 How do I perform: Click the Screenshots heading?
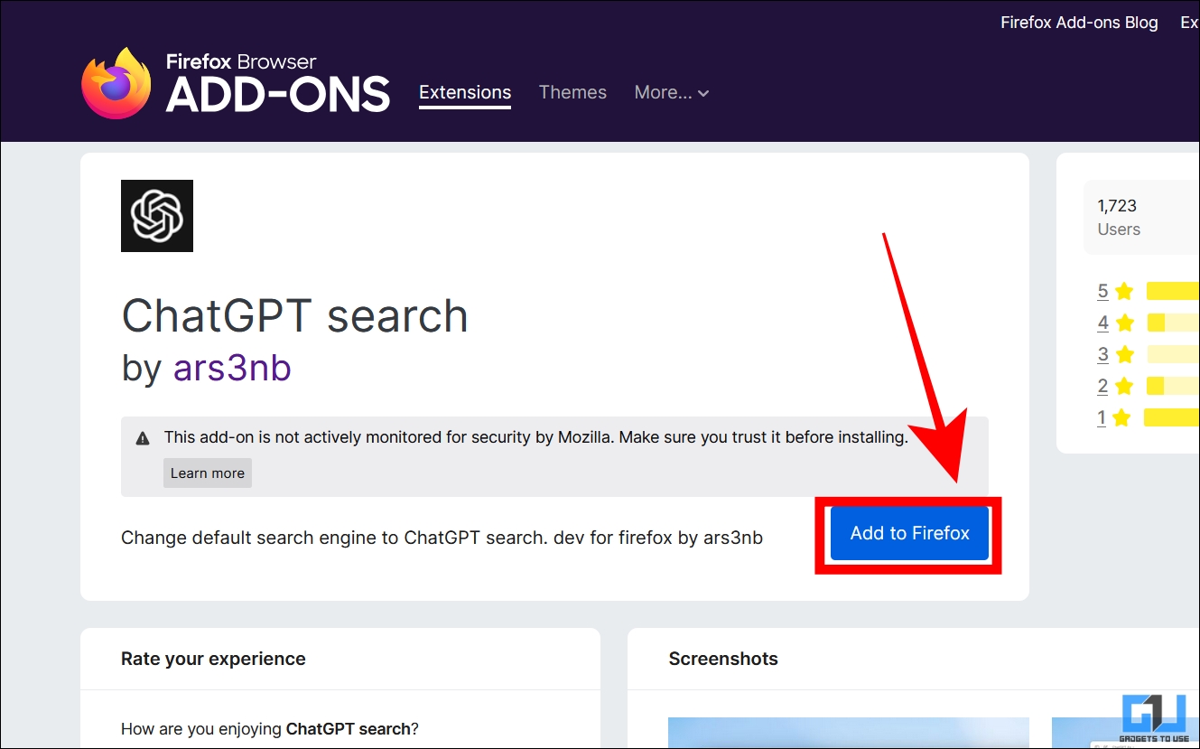pos(723,659)
